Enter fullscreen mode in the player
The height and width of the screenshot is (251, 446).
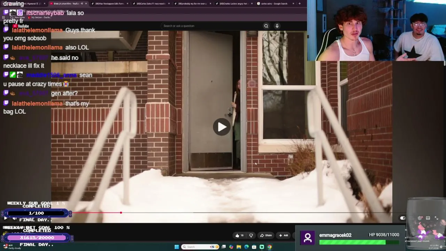tap(436, 218)
